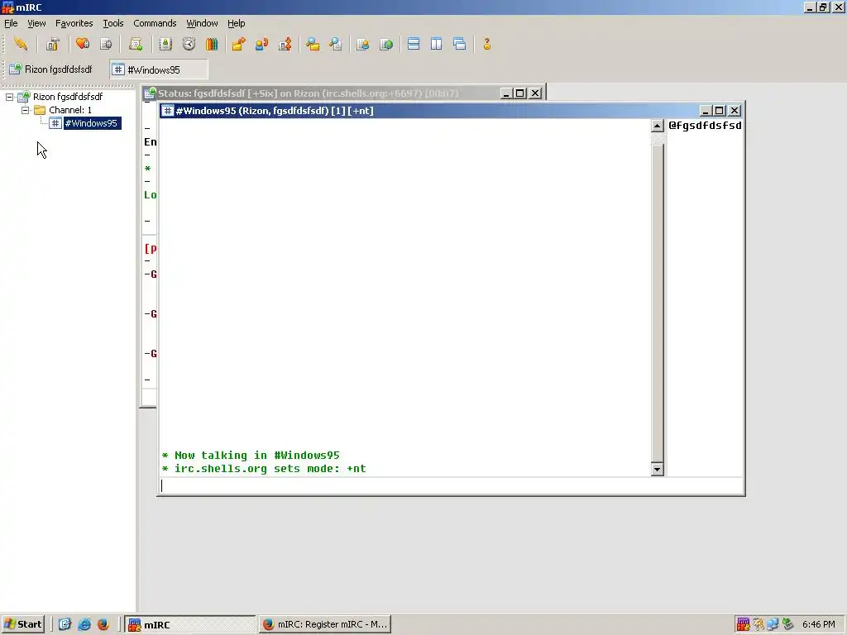847x635 pixels.
Task: Click the DCC Chat person-phone icon
Action: pos(262,44)
